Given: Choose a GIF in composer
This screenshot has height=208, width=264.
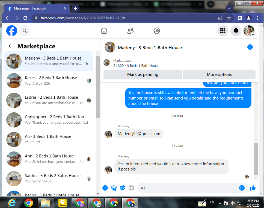Looking at the screenshot, I should pos(131,188).
